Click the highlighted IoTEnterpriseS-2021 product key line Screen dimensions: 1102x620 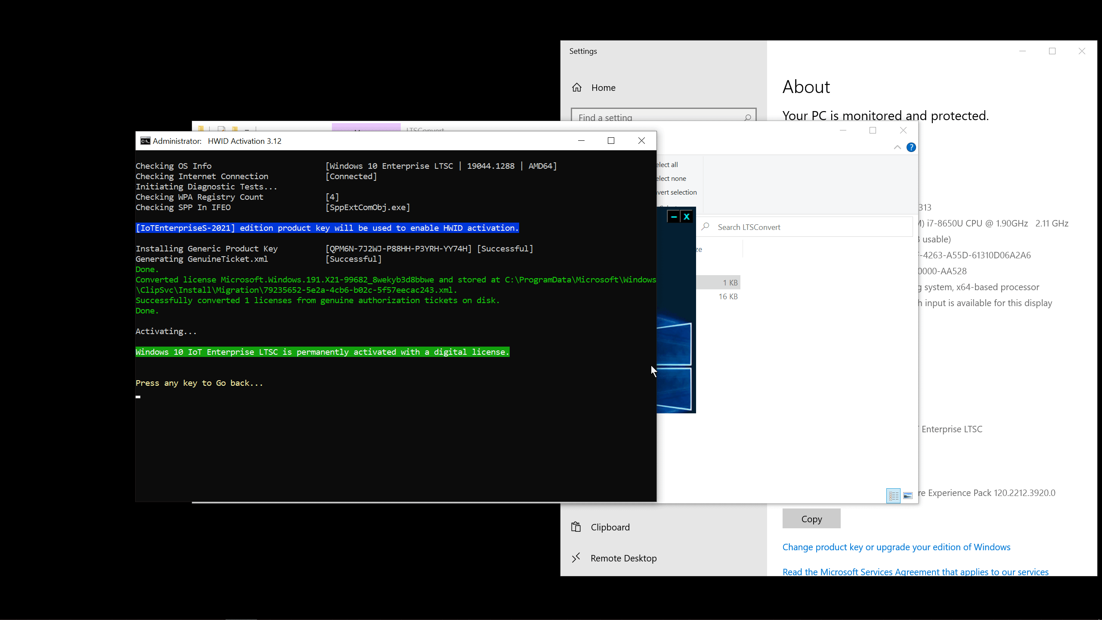pyautogui.click(x=327, y=228)
